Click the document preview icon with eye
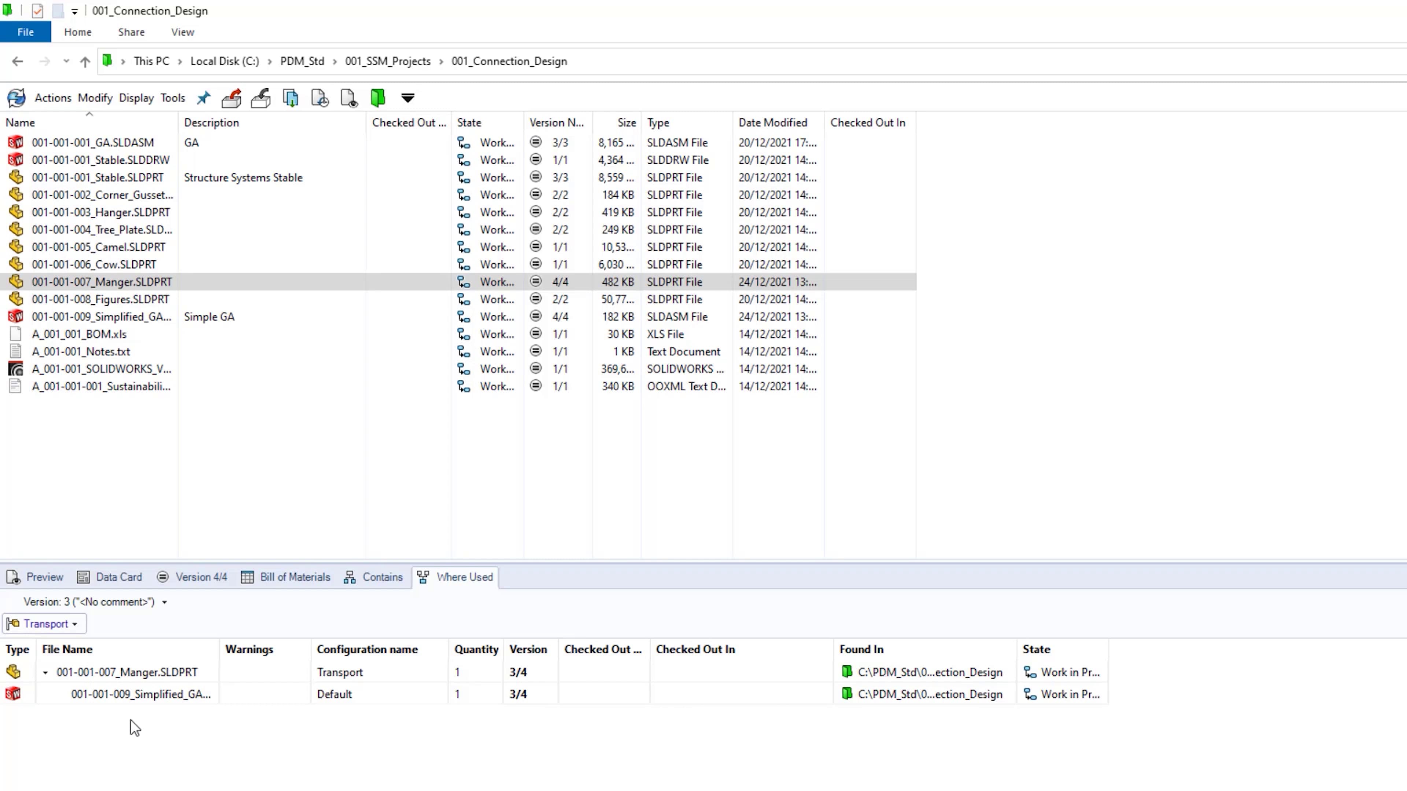This screenshot has width=1407, height=791. point(348,98)
